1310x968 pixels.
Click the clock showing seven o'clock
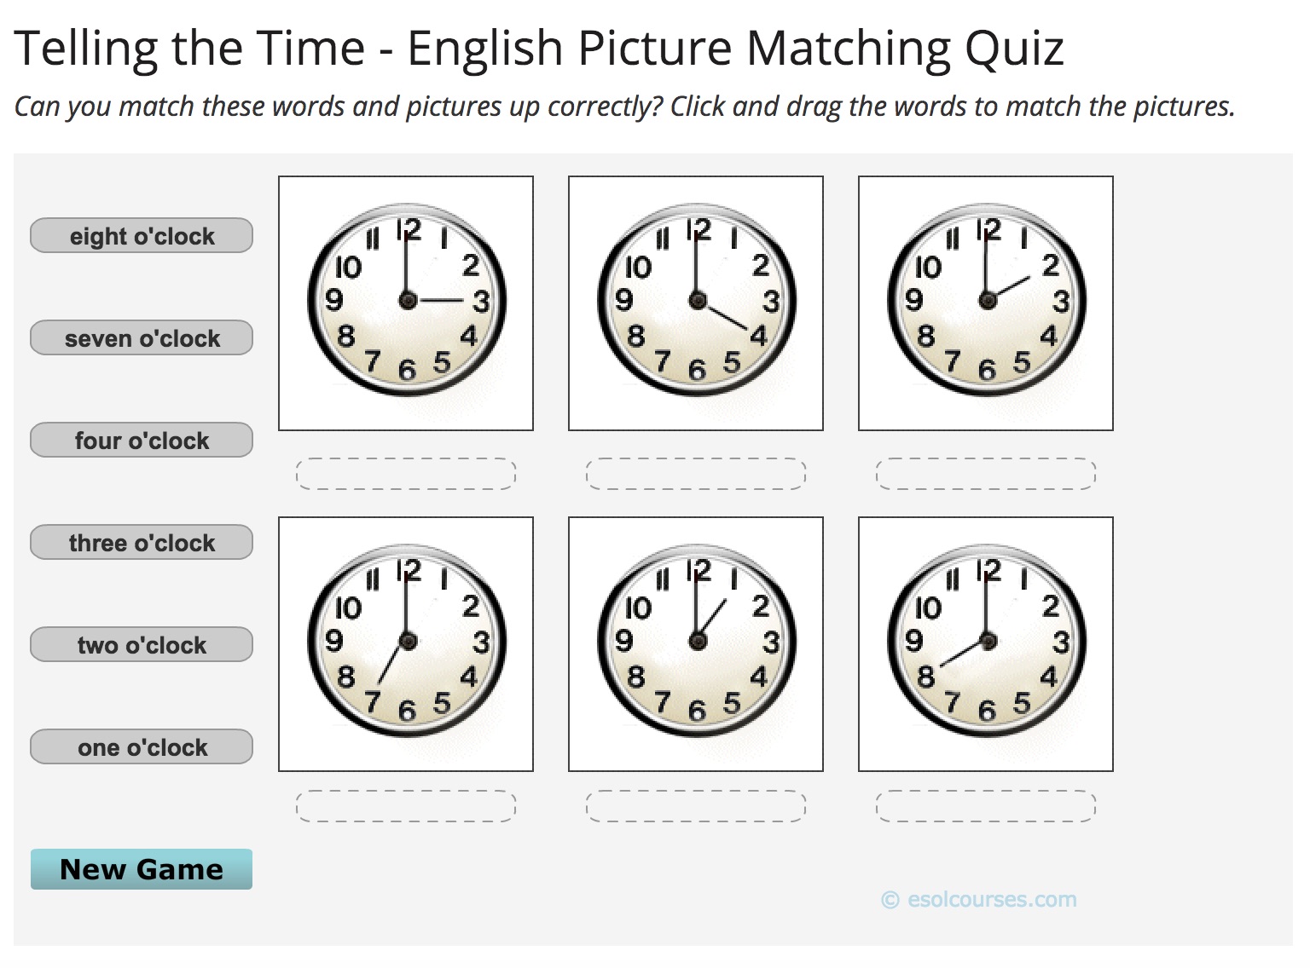[406, 643]
